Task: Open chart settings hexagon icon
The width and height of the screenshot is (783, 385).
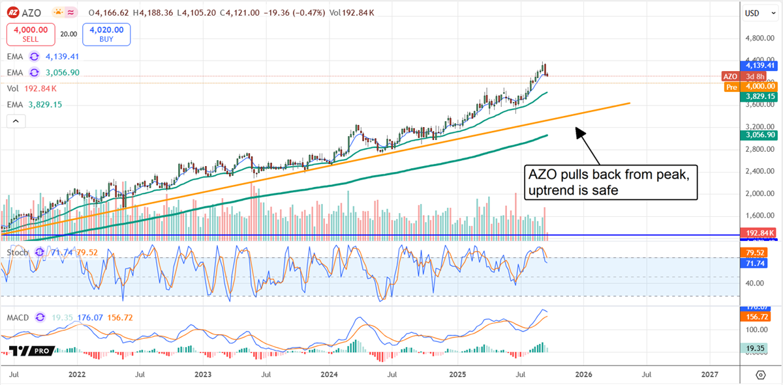Action: coord(761,375)
